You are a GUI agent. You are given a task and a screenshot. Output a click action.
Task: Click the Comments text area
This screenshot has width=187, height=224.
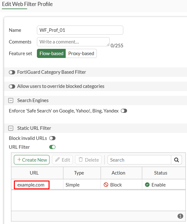tap(73, 42)
